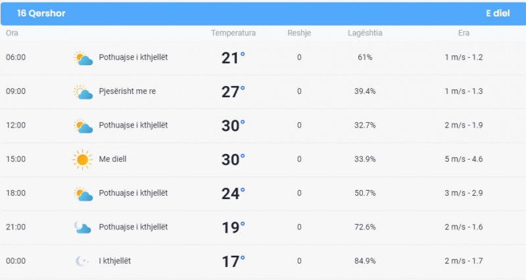Click the partly sunny icon at 06:00
The width and height of the screenshot is (526, 280).
83,58
